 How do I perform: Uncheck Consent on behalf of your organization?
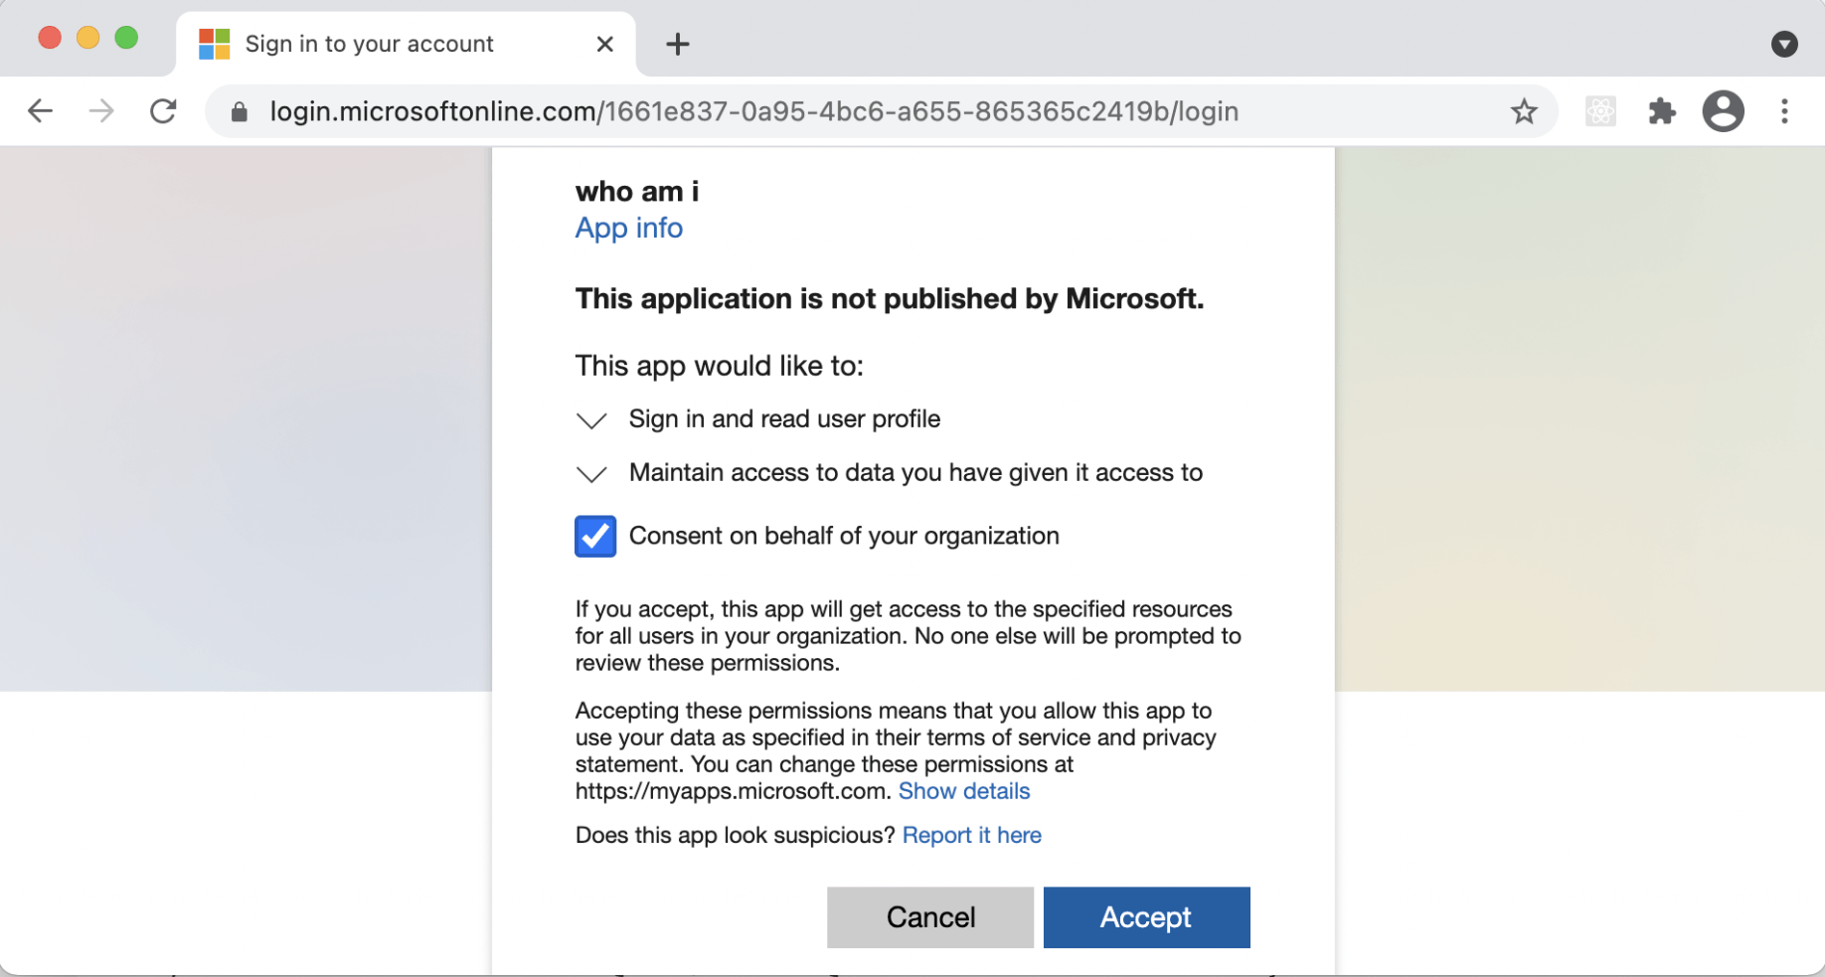595,537
